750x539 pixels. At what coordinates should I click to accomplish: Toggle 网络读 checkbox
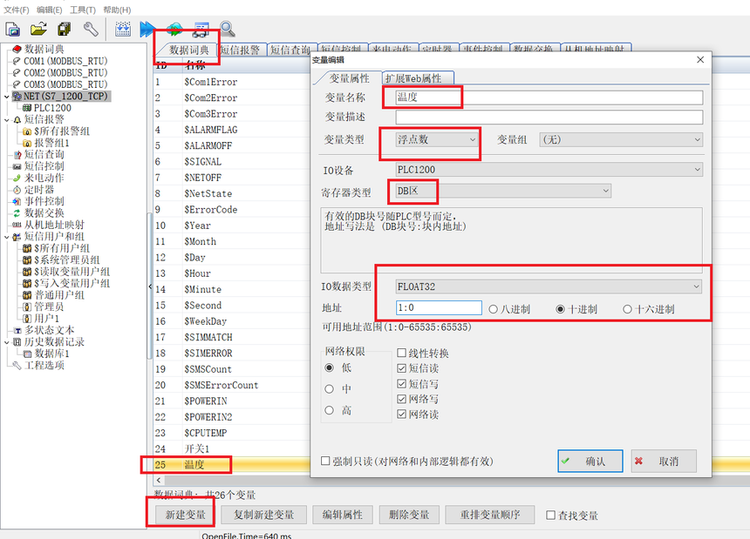(x=402, y=414)
